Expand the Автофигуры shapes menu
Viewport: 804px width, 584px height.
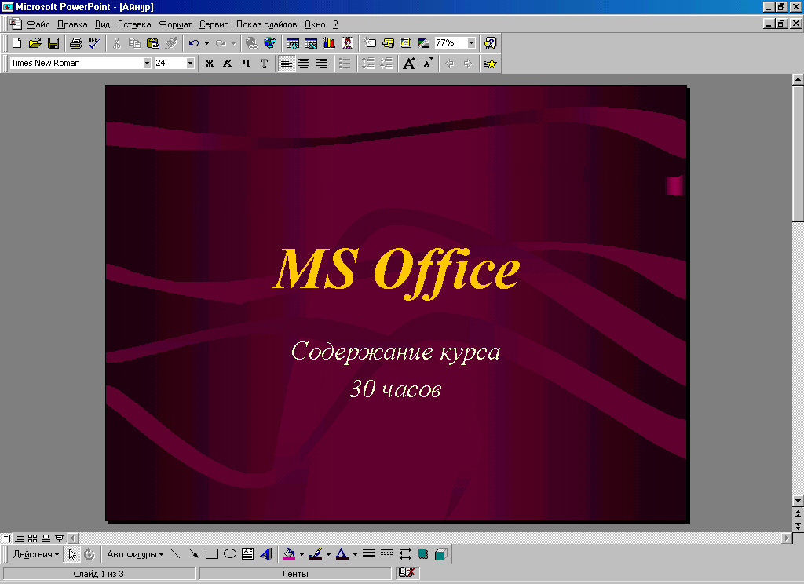coord(135,554)
